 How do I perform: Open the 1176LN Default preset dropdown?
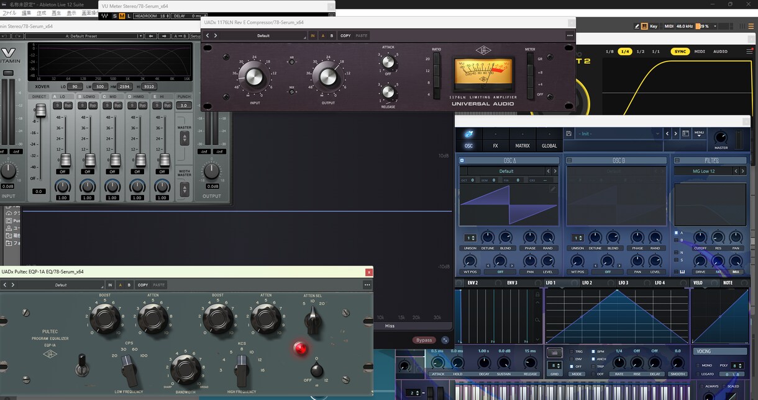tap(263, 36)
